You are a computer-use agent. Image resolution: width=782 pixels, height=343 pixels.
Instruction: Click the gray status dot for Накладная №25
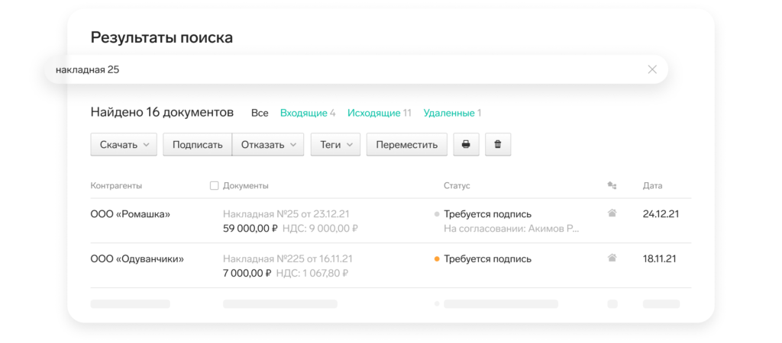(437, 214)
